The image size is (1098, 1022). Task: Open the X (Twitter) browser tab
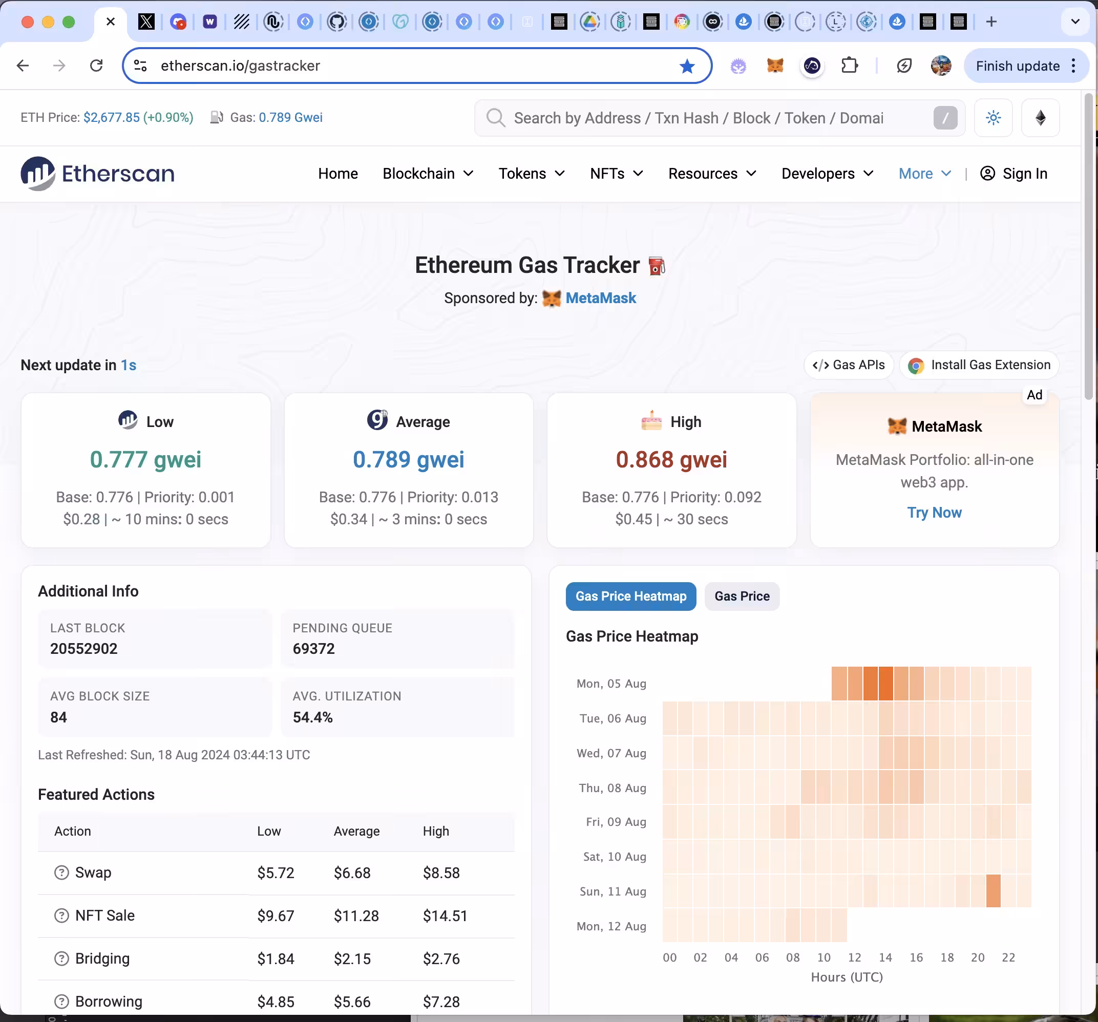(146, 22)
